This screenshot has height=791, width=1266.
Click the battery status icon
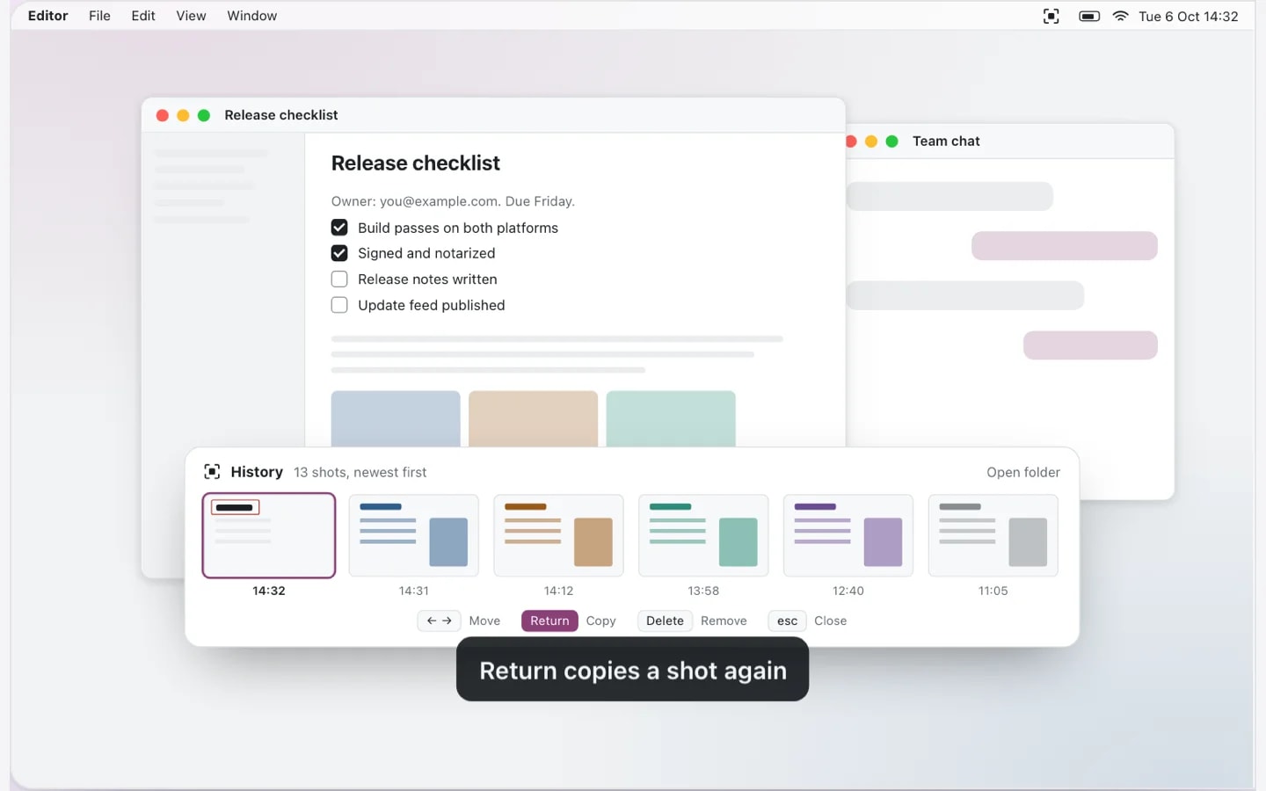[x=1089, y=16]
